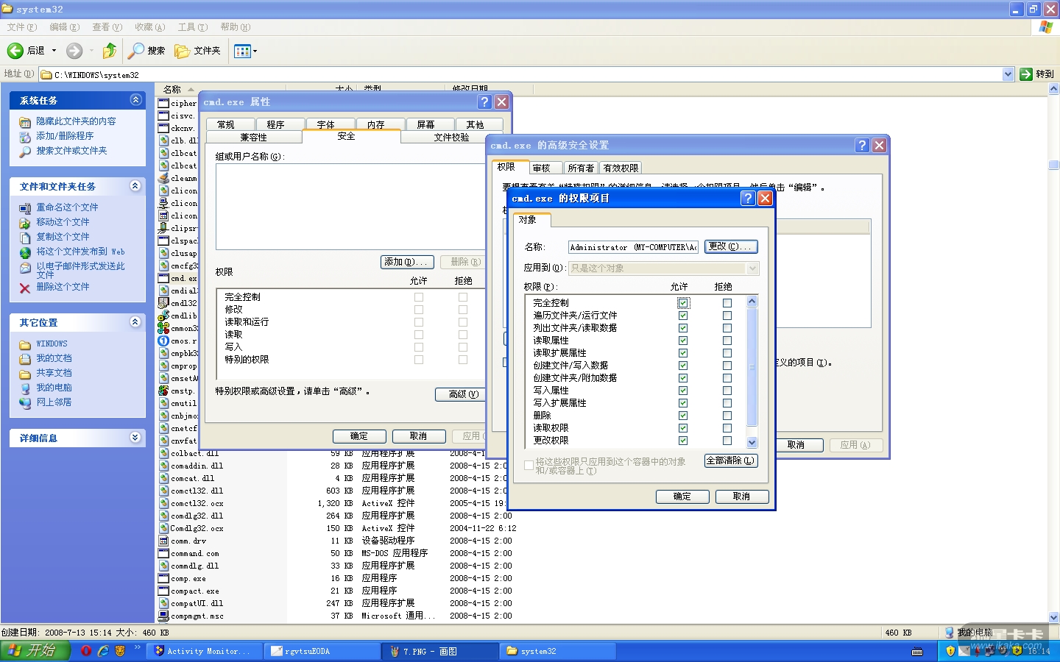This screenshot has height=662, width=1060.
Task: Click the Clear All button
Action: pyautogui.click(x=730, y=460)
